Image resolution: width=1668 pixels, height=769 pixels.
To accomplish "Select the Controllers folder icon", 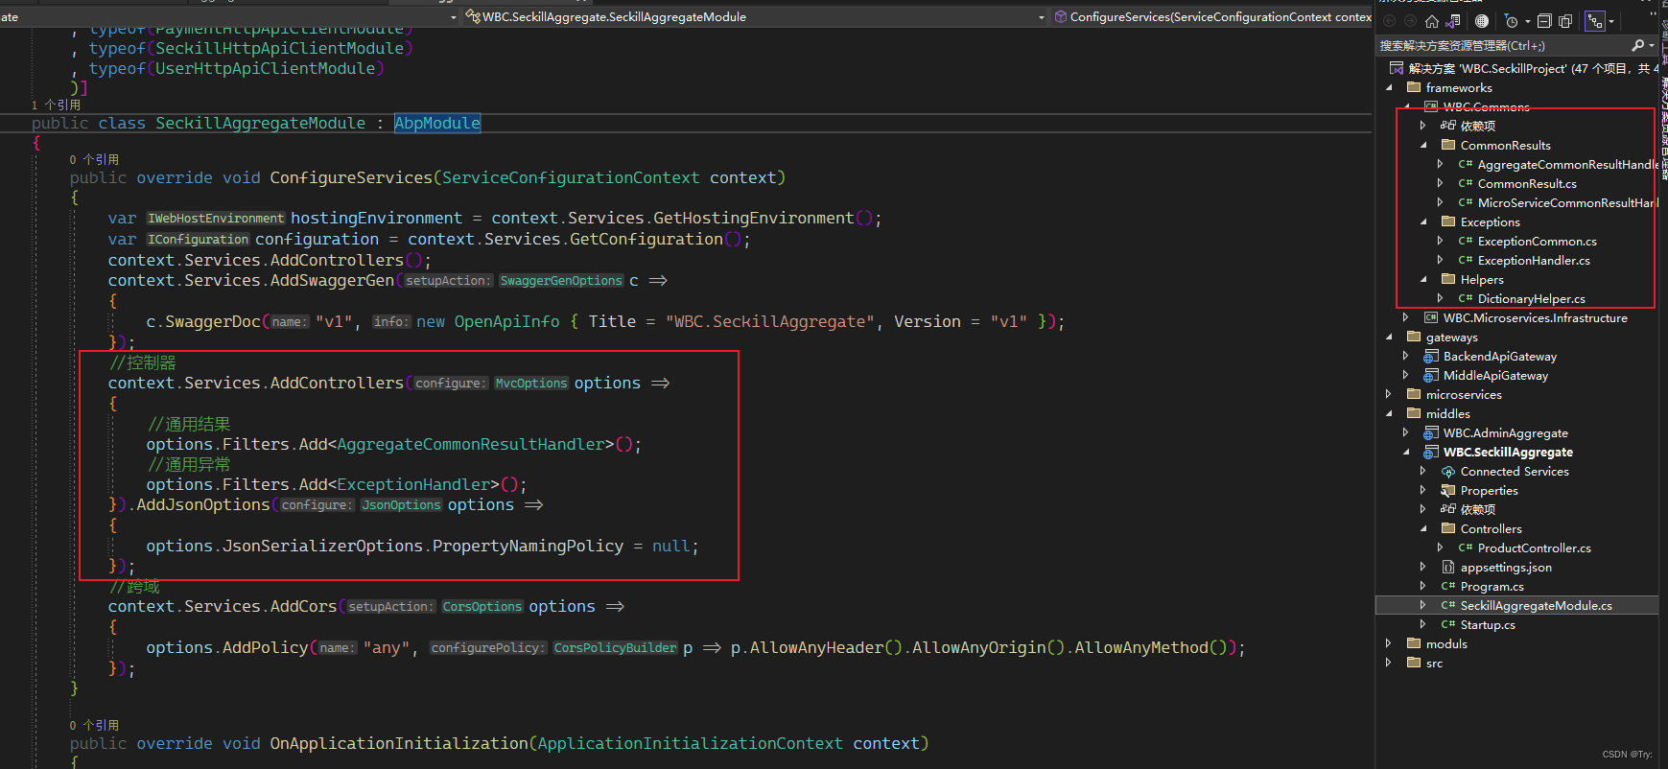I will pyautogui.click(x=1448, y=528).
